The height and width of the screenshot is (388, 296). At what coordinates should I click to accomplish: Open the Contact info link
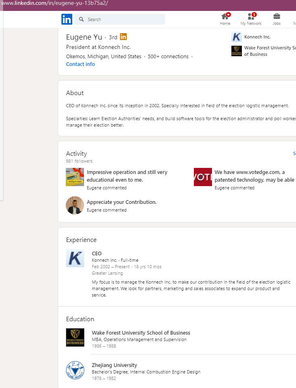(80, 64)
